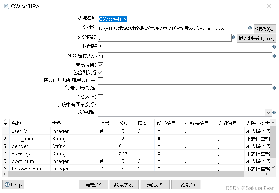Click the variable icon beside 列分隔符 field
The width and height of the screenshot is (279, 193).
[233, 38]
